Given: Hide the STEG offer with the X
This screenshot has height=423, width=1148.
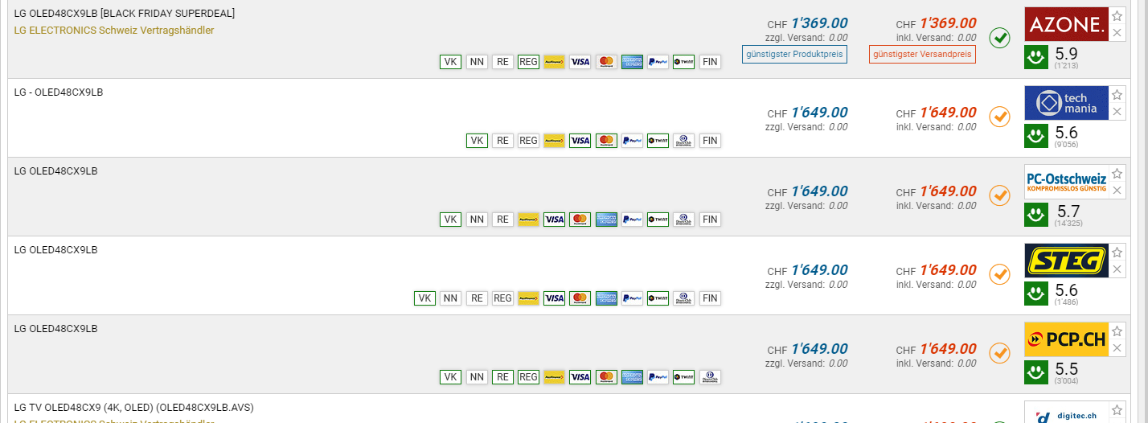Looking at the screenshot, I should (x=1117, y=269).
